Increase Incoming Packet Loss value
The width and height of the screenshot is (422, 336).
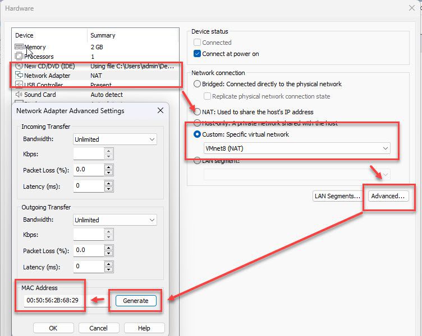pos(109,167)
